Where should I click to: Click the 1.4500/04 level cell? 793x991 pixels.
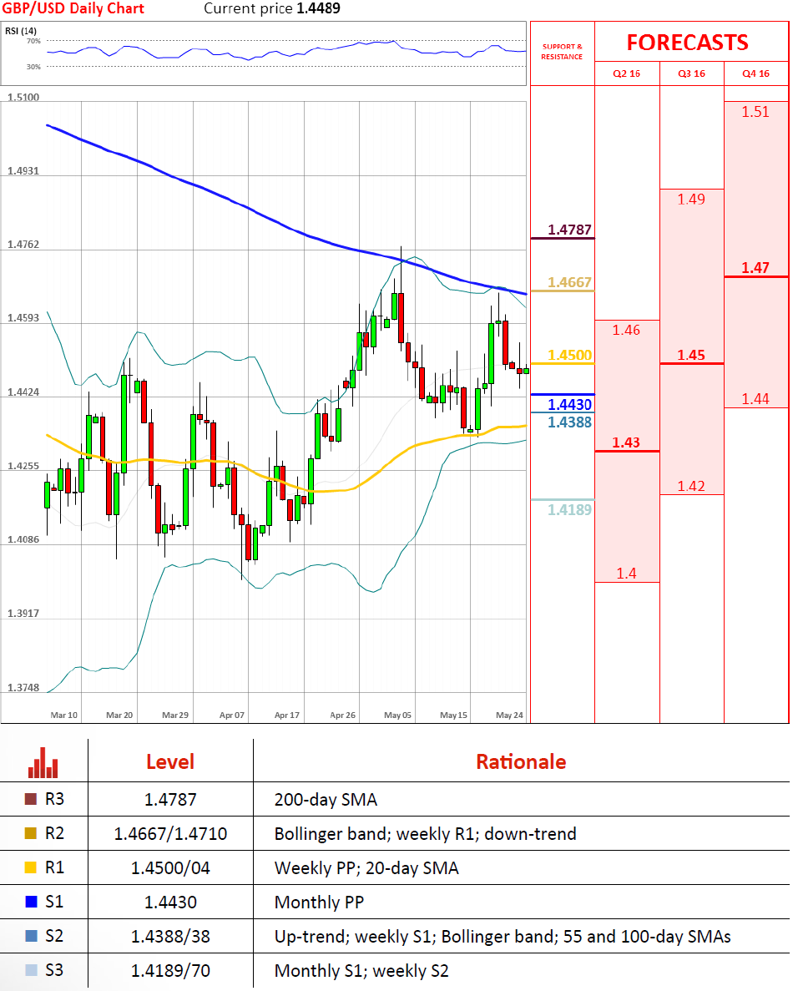pos(170,868)
